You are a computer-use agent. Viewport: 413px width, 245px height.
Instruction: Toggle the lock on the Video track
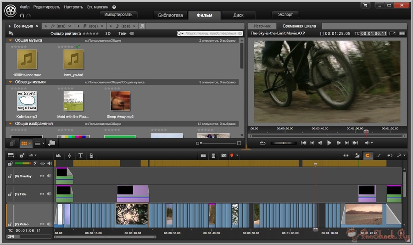pos(10,224)
